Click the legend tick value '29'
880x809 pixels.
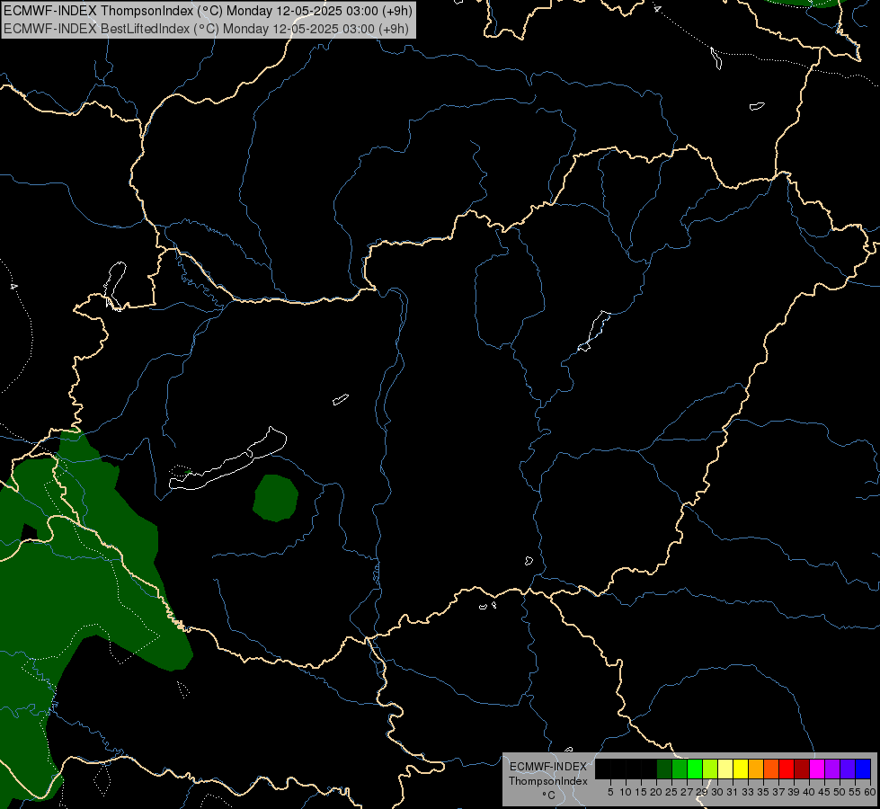(x=703, y=792)
